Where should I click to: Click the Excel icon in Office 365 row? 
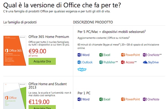(x=101, y=55)
